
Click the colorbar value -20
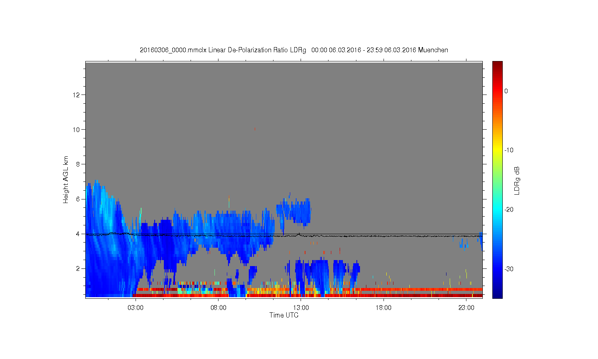click(509, 209)
